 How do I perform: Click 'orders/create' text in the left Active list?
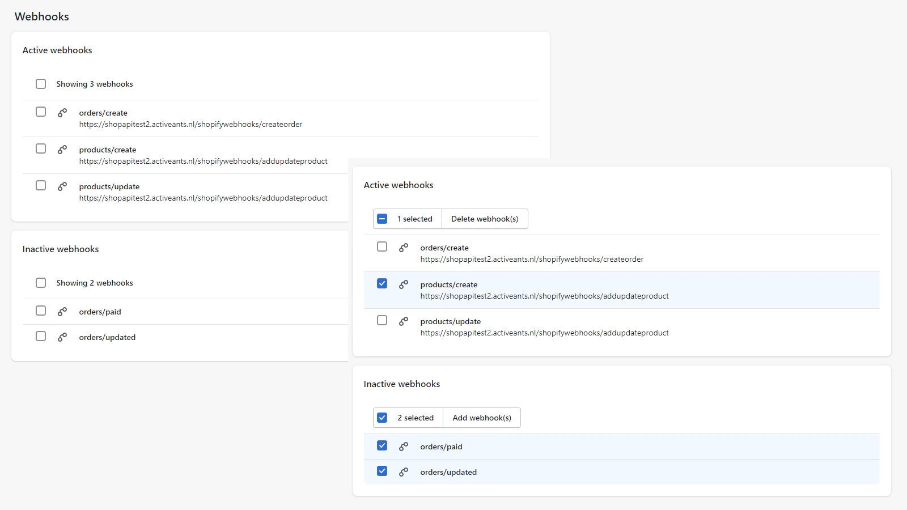103,113
